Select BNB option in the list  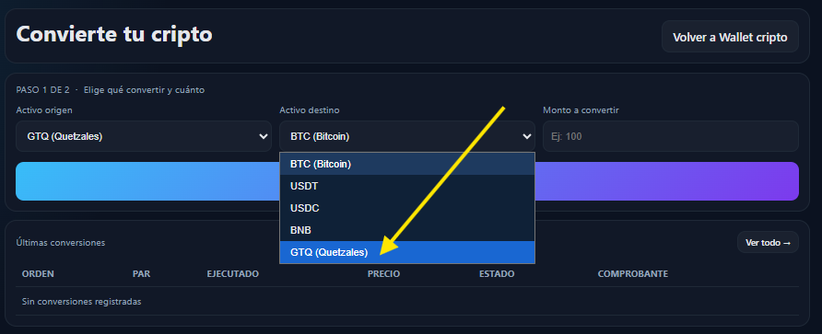[406, 230]
